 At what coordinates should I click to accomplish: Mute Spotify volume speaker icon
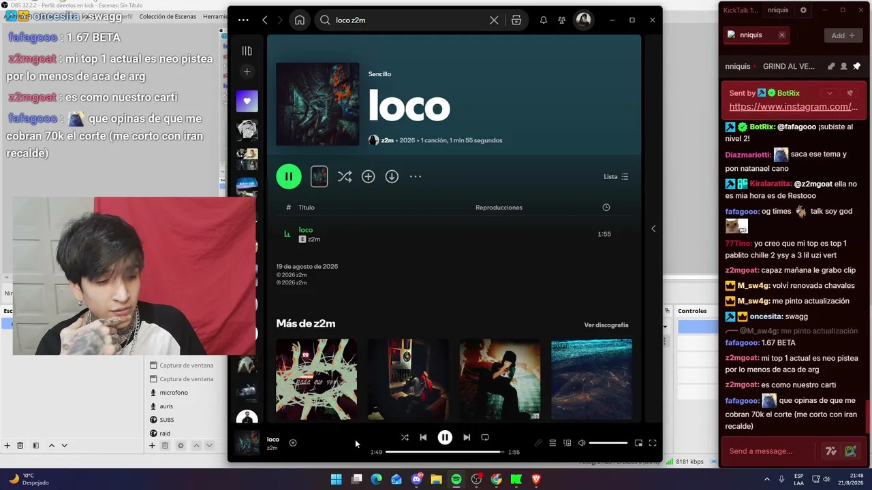pos(582,443)
